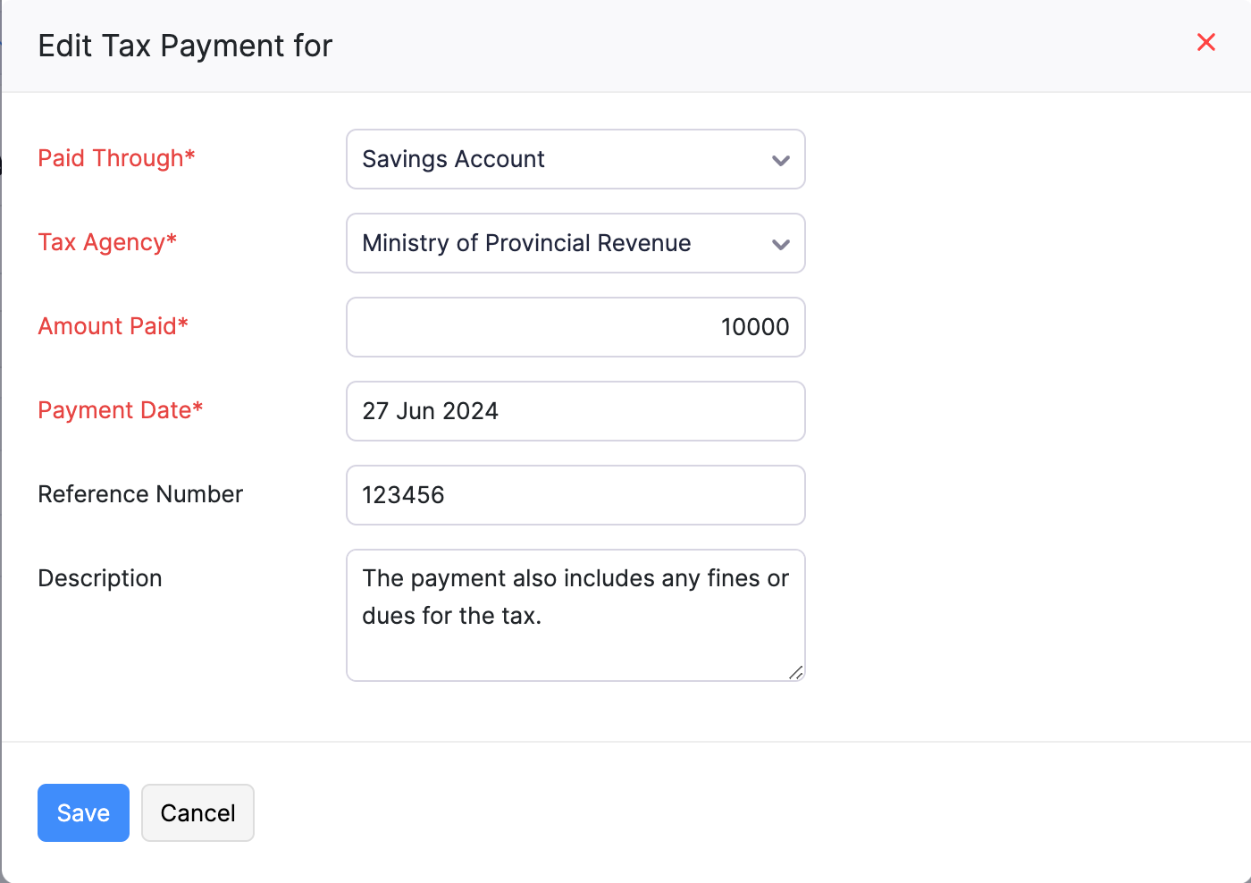Screen dimensions: 1251x883
Task: Click the Payment Date field
Action: tap(575, 411)
